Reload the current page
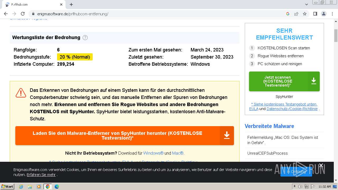The image size is (338, 190). tap(23, 14)
